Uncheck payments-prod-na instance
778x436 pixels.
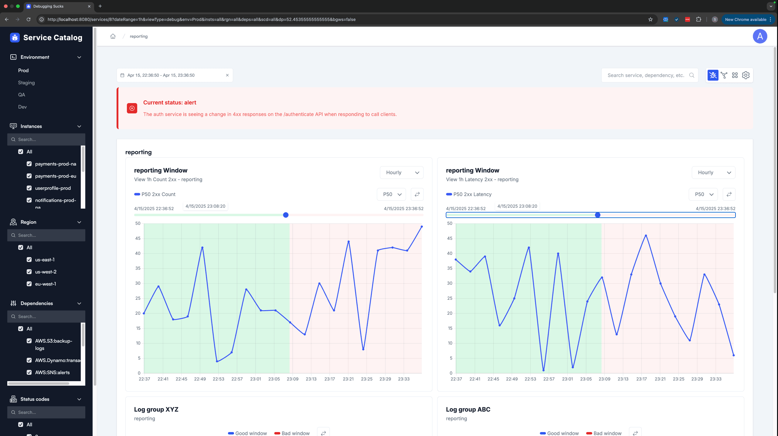click(29, 164)
